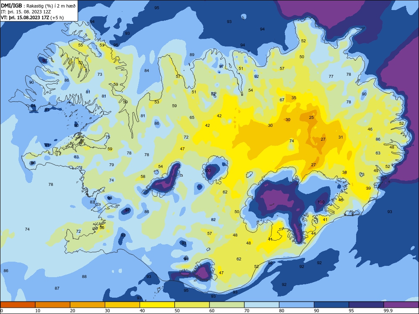Click the 80–90 blue legend swatch
This screenshot has width=419, height=314.
pos(297,305)
